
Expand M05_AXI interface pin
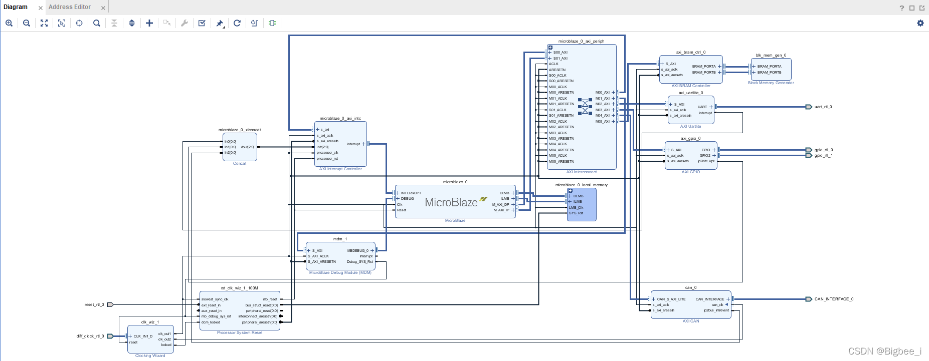pyautogui.click(x=613, y=121)
